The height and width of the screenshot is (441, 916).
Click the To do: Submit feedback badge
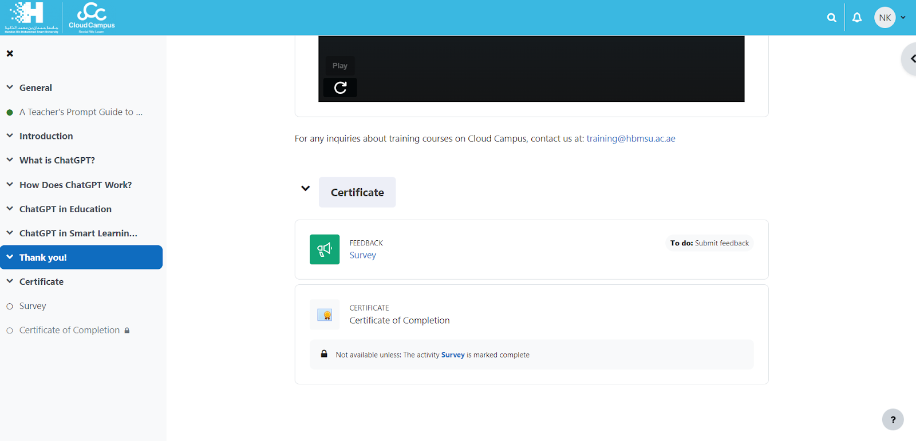pos(709,243)
